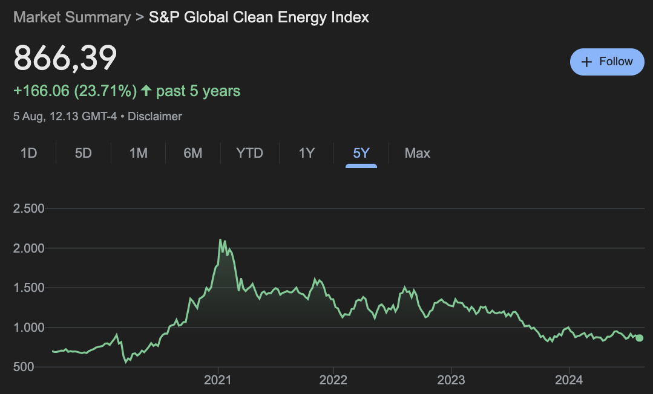Select the active 5Y tab
The width and height of the screenshot is (653, 394).
(x=361, y=153)
